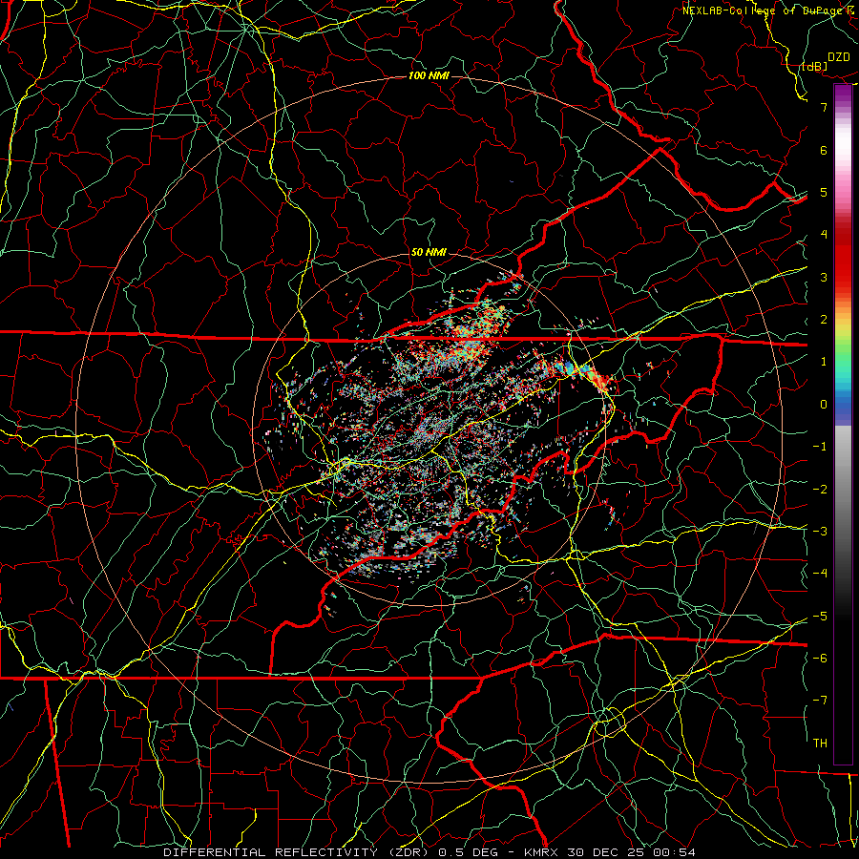Click the -2 value on the color scale

point(820,490)
